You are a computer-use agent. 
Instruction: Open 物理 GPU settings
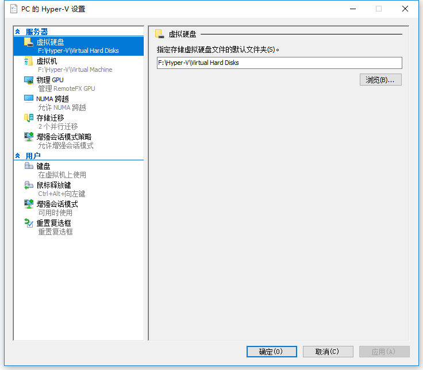[79, 84]
